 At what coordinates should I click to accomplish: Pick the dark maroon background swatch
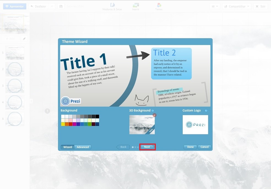pyautogui.click(x=94, y=124)
